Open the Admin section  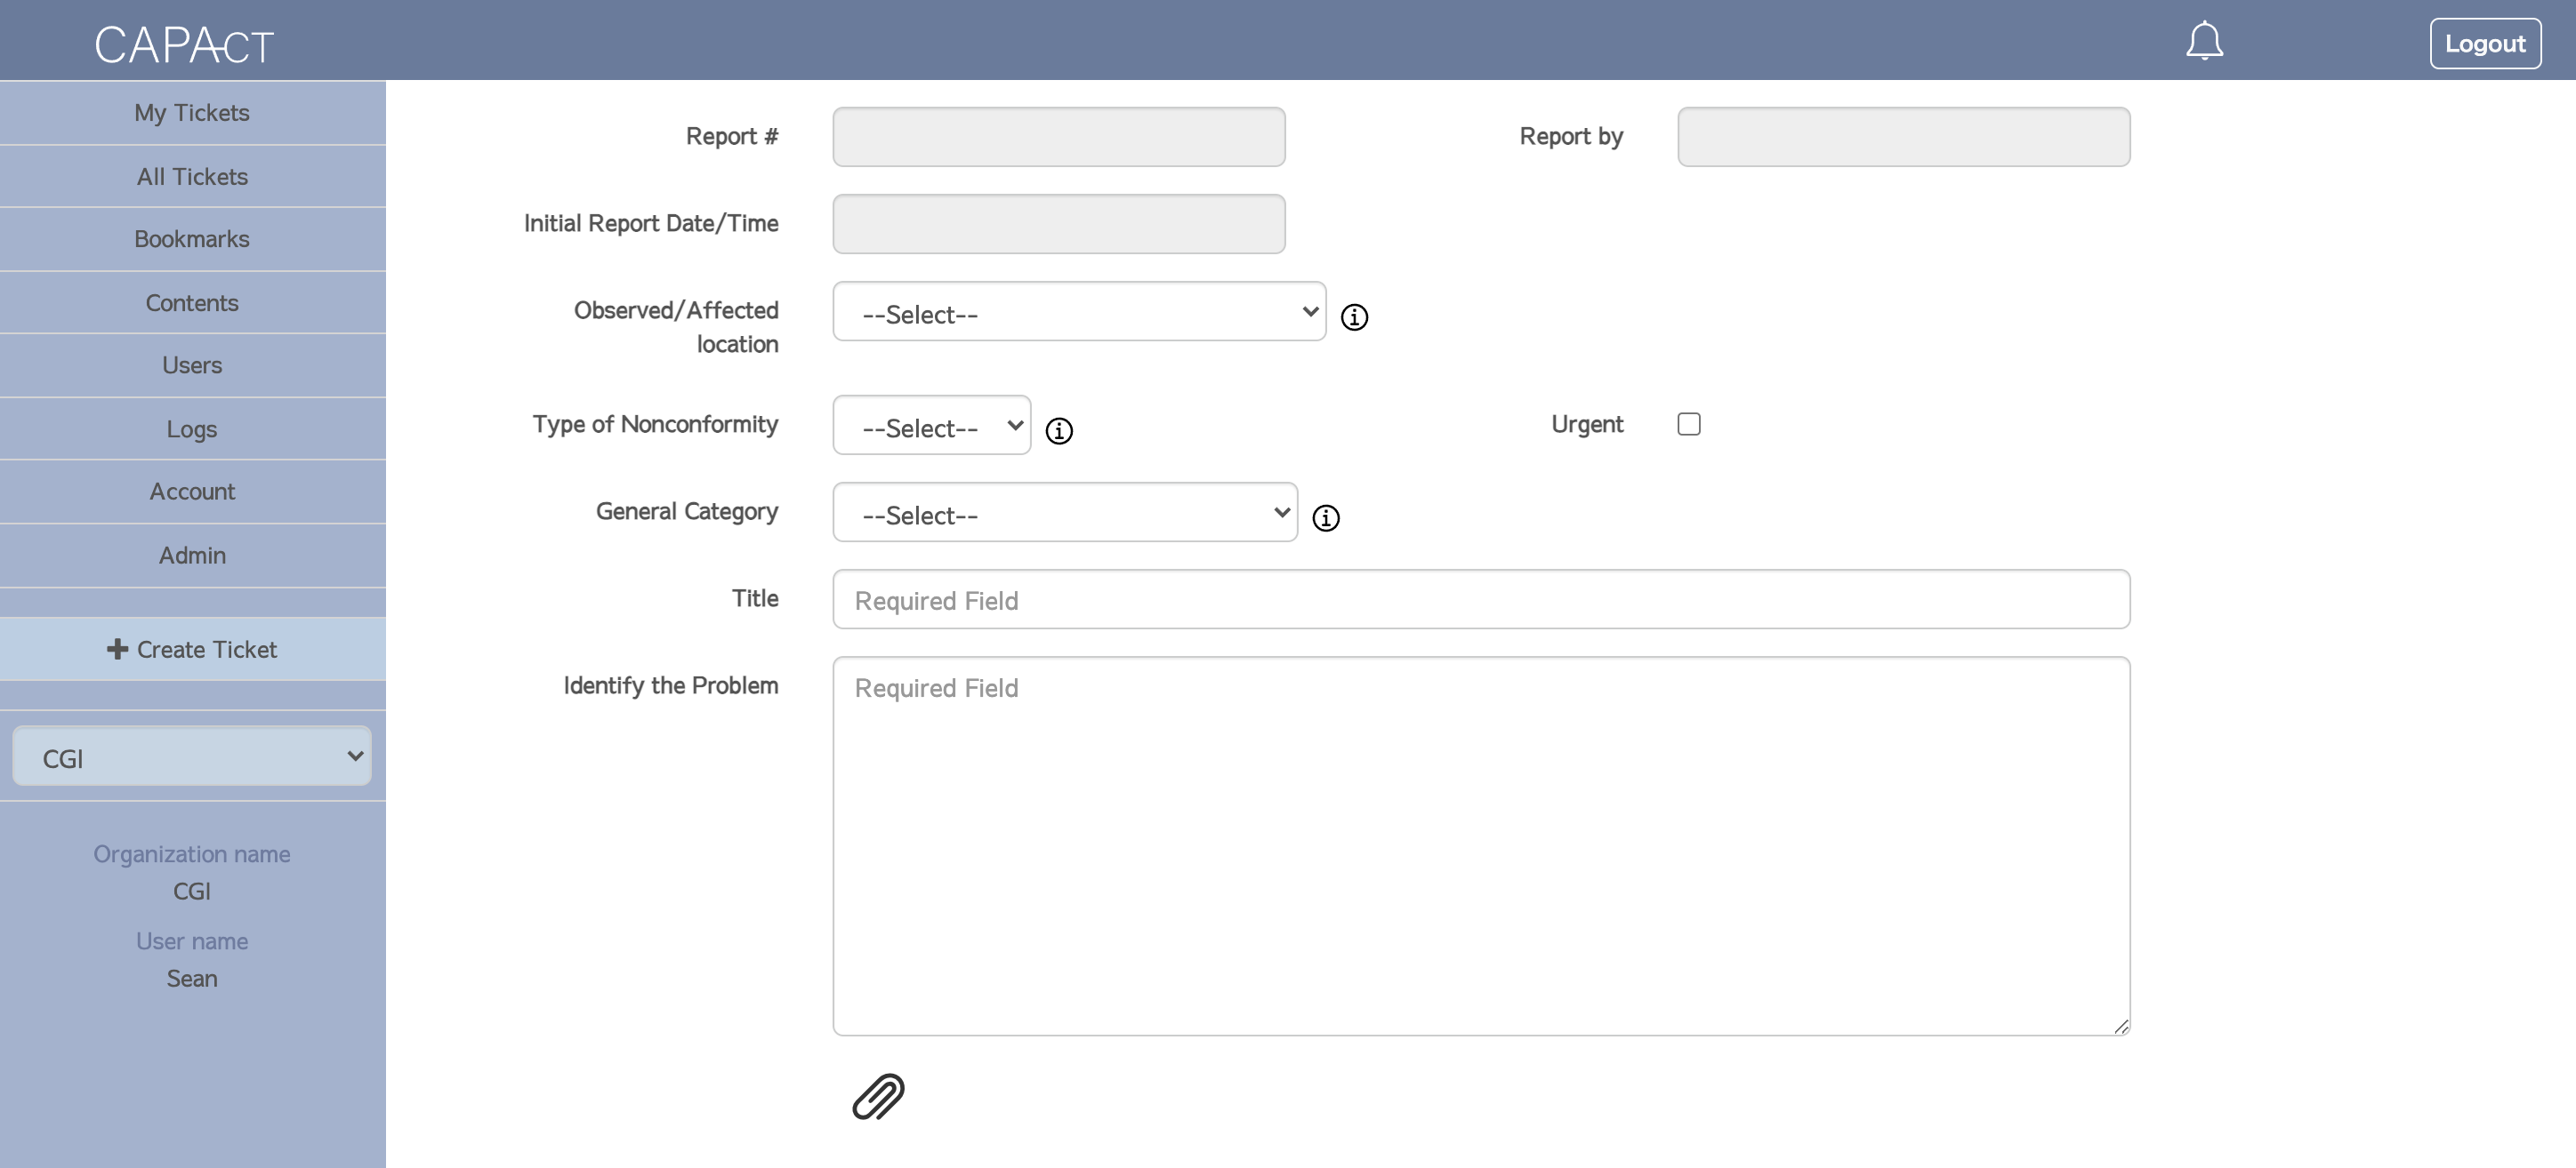192,556
